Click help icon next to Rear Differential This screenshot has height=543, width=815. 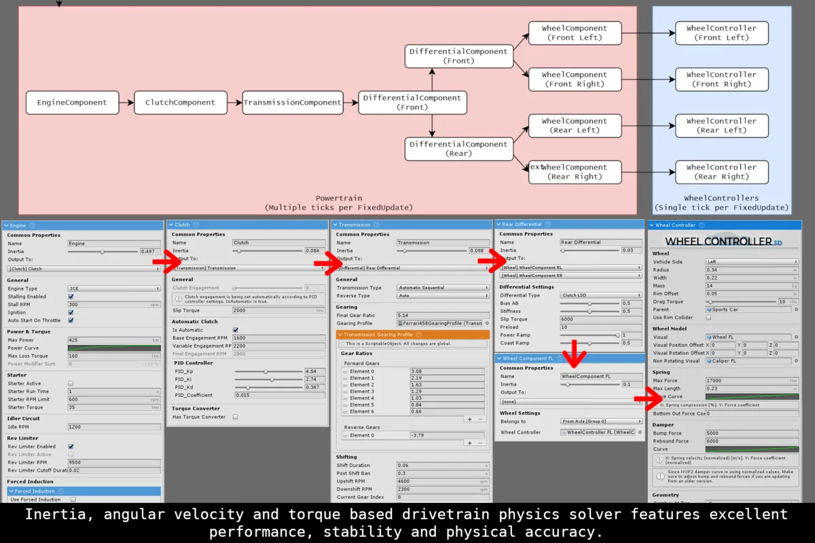(x=548, y=224)
